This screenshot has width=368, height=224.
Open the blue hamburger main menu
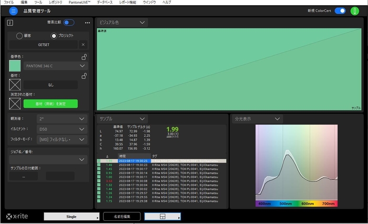tap(14, 11)
